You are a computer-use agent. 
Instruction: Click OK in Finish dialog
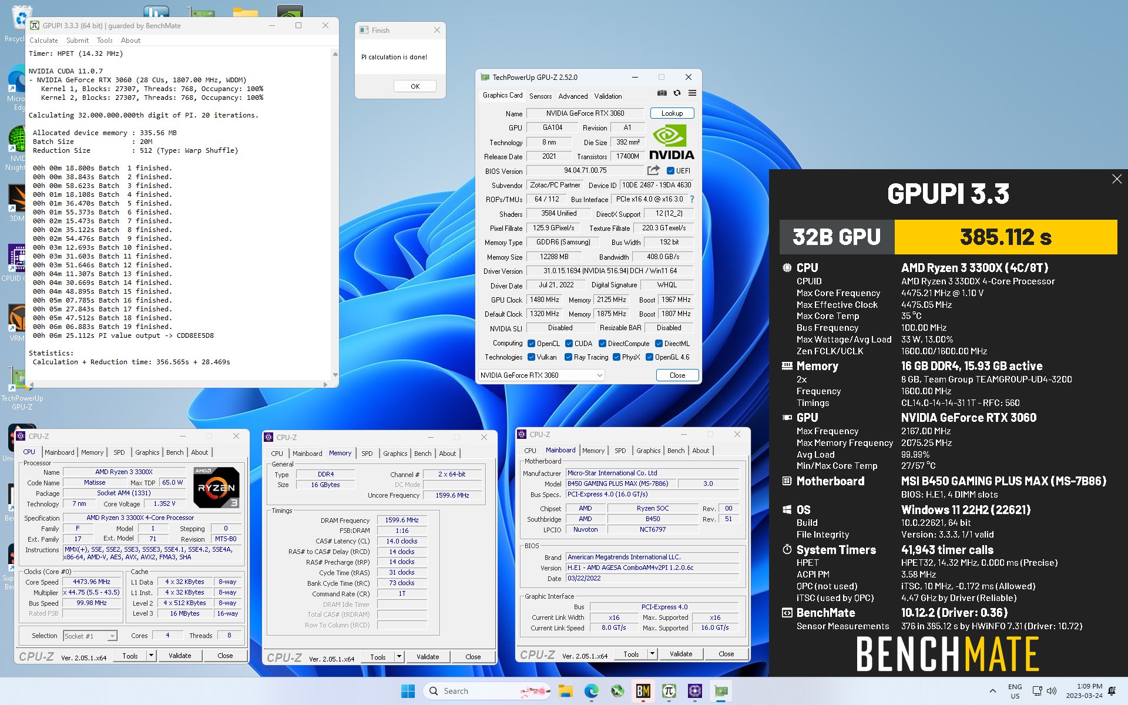[415, 86]
